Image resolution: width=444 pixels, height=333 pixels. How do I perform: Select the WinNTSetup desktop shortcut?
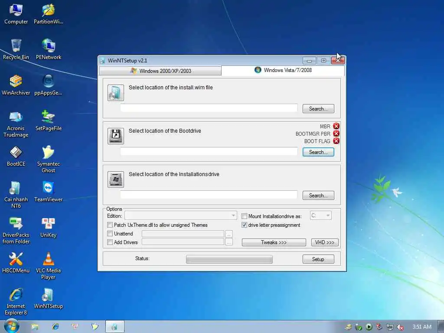click(49, 298)
